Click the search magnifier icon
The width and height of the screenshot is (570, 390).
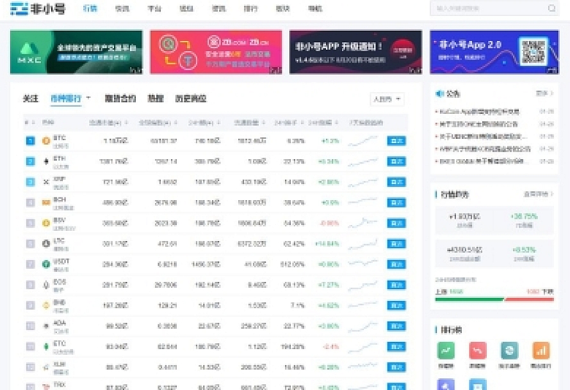click(x=551, y=9)
